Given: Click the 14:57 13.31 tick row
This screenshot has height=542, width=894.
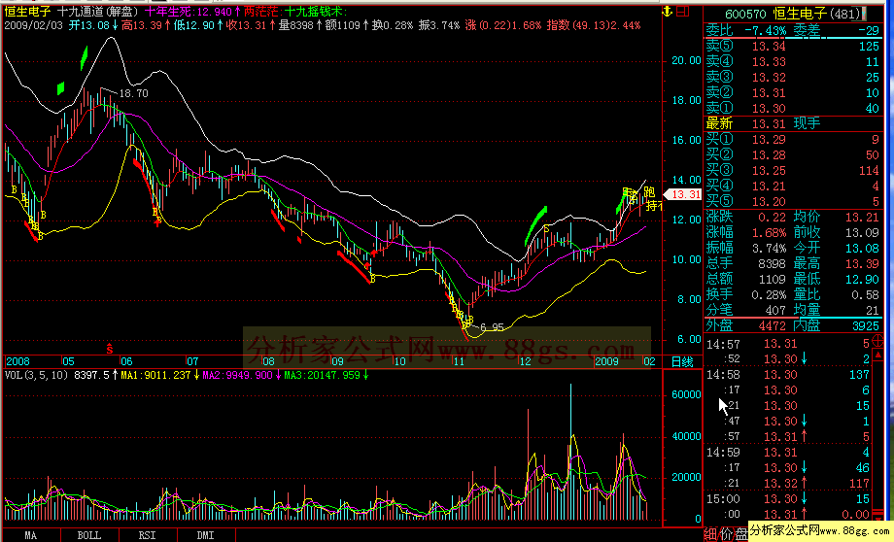Looking at the screenshot, I should (x=788, y=344).
